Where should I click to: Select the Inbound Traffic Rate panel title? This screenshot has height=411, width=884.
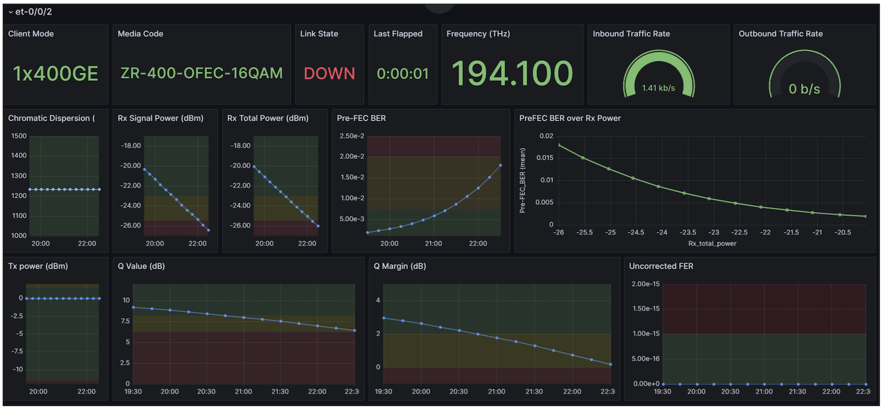click(x=631, y=34)
